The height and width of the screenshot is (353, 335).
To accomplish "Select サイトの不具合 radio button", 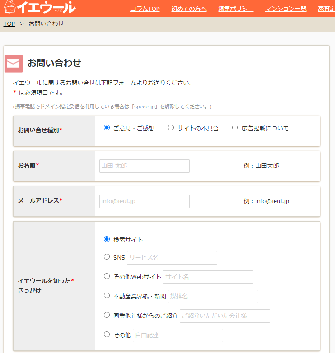I will (x=171, y=128).
